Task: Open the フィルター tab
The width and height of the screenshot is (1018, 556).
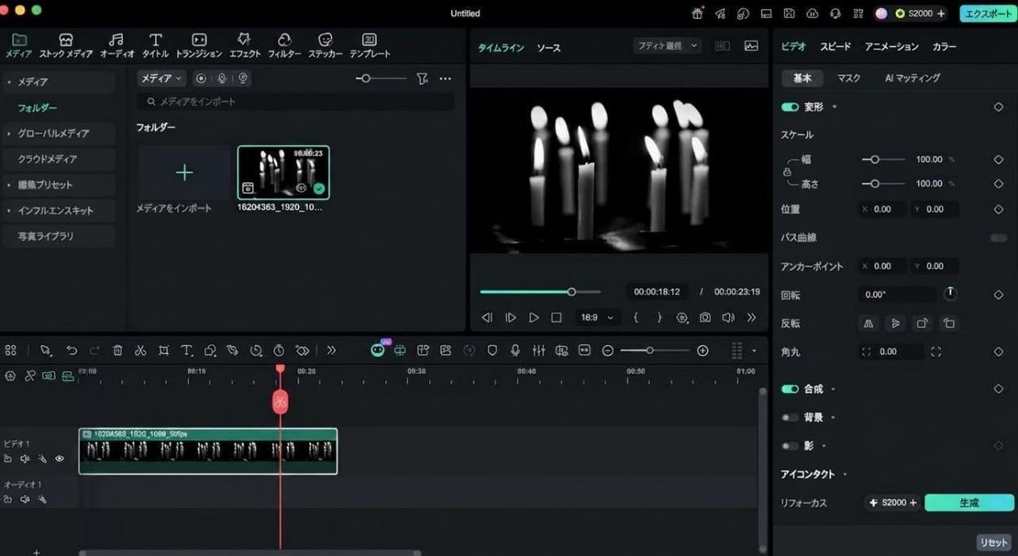Action: click(284, 45)
